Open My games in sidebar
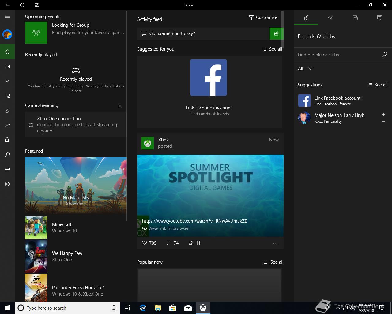Viewport: 392px width, 314px height. 7,66
